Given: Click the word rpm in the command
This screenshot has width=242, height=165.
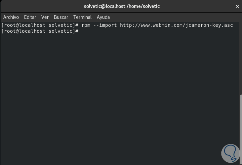Looking at the screenshot, I should point(86,25).
